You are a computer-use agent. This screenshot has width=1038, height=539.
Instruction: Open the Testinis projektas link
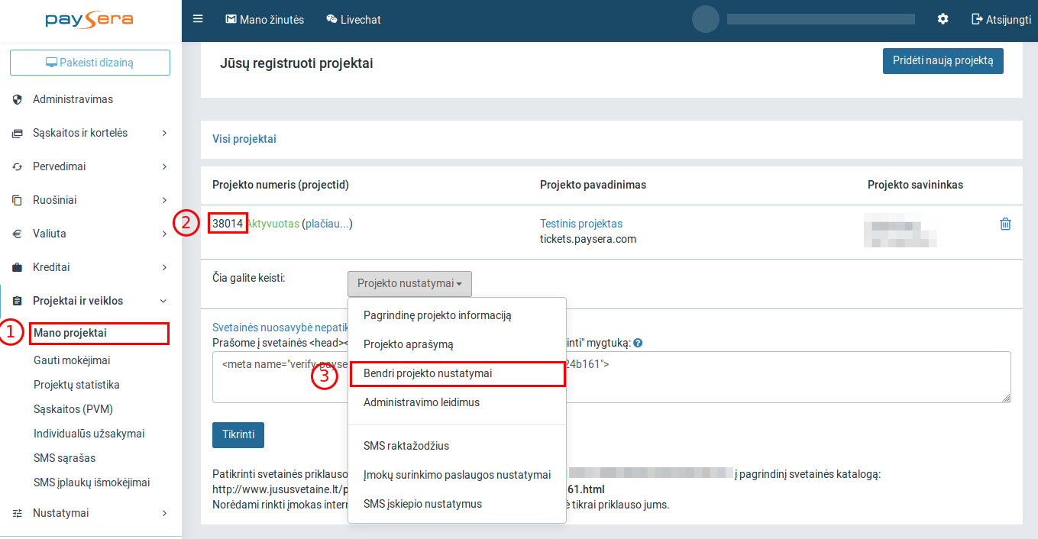[x=581, y=224]
